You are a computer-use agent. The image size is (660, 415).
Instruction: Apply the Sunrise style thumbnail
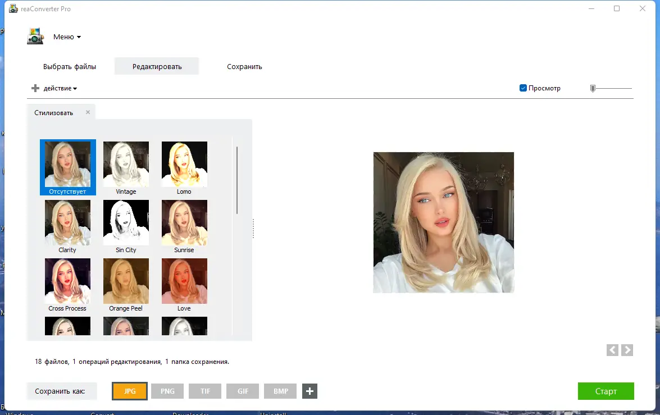(x=184, y=226)
